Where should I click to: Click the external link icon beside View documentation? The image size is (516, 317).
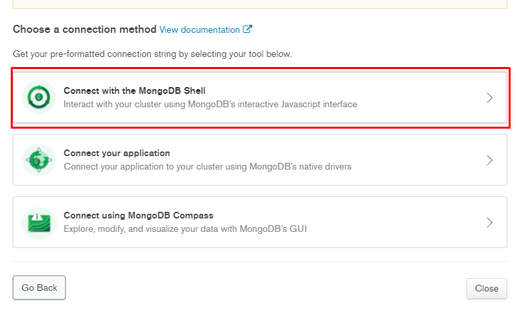coord(247,29)
